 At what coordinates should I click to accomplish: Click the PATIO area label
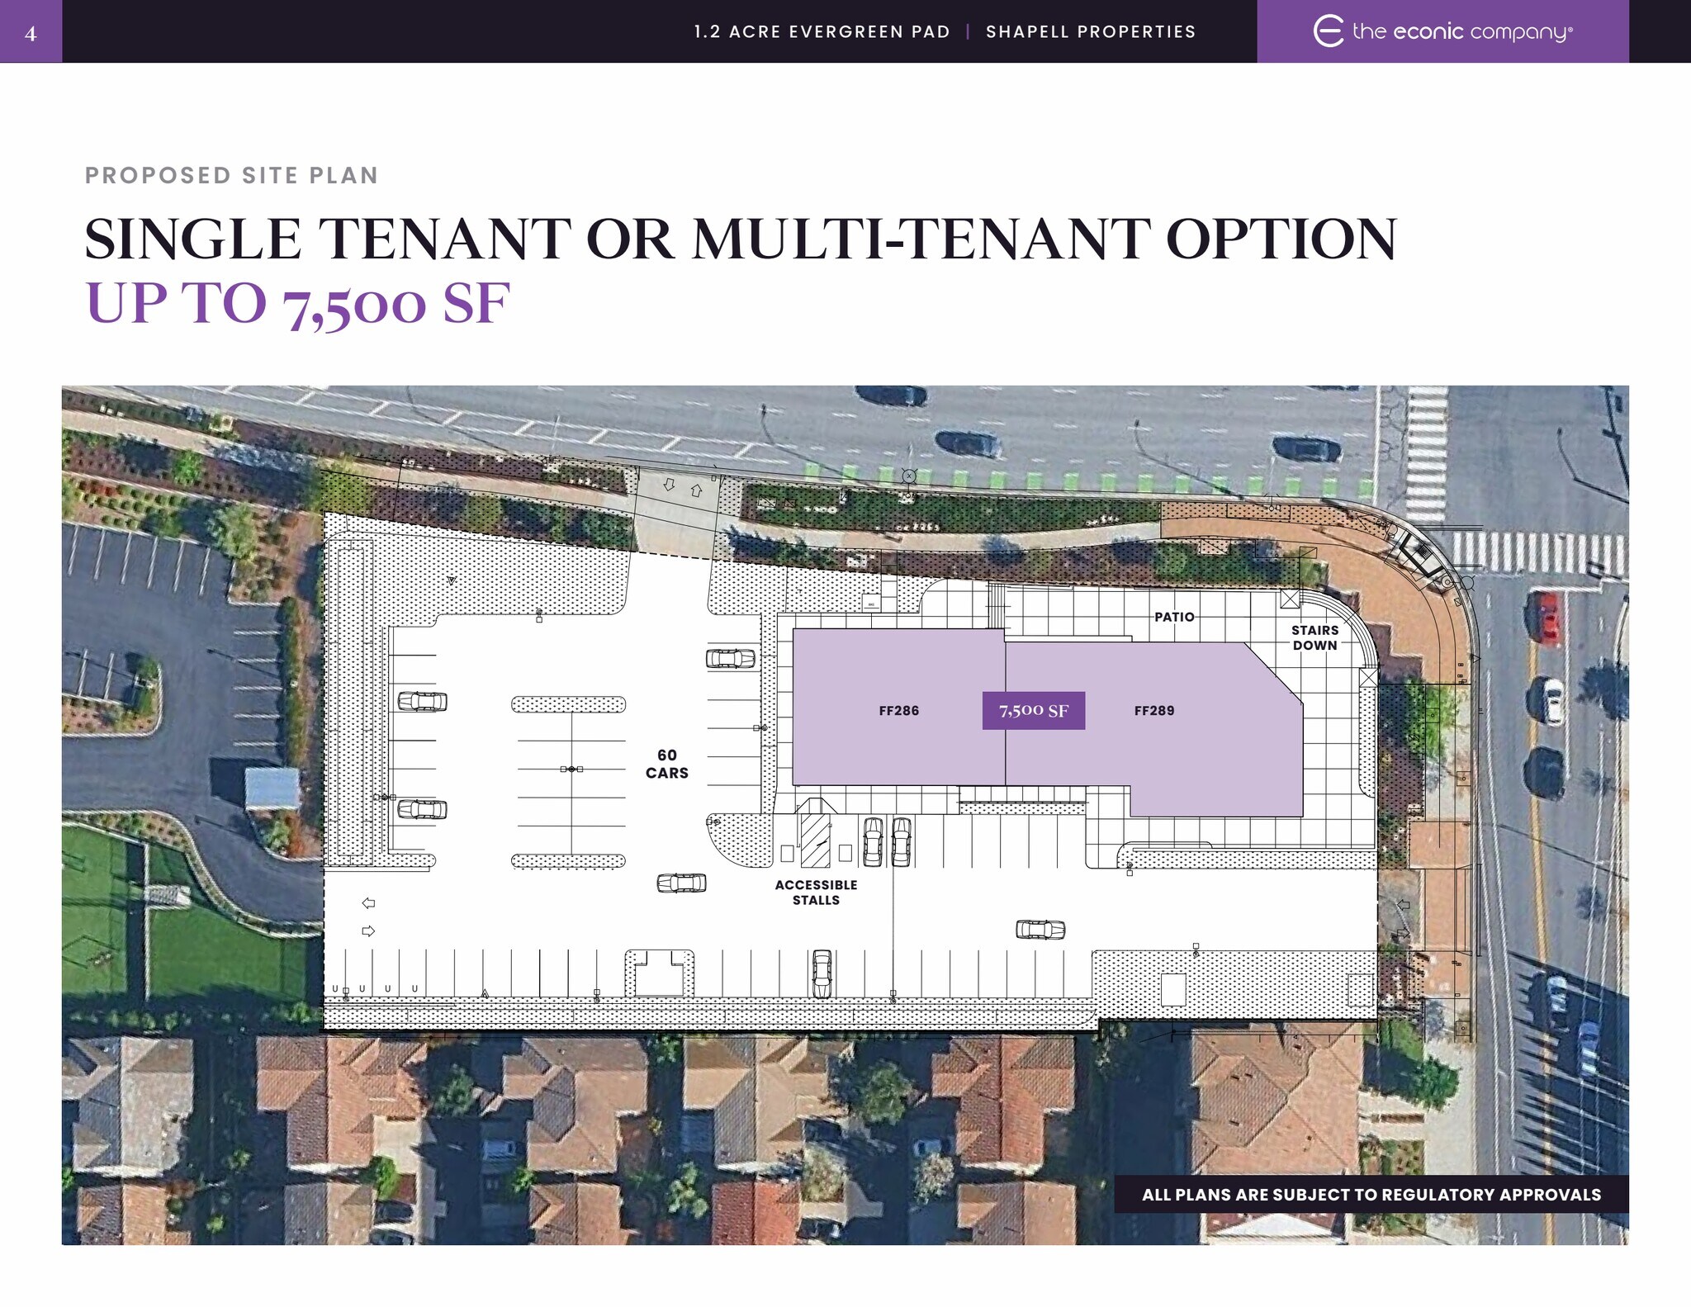click(1173, 615)
